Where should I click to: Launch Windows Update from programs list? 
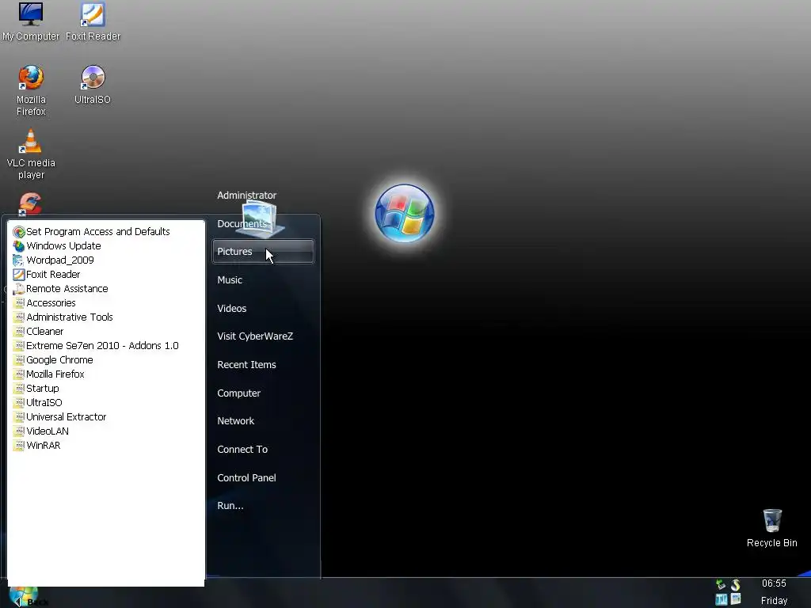pyautogui.click(x=57, y=246)
